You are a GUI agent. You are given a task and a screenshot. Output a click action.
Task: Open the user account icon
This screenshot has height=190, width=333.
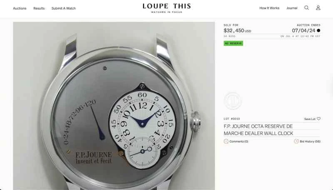[x=318, y=8]
